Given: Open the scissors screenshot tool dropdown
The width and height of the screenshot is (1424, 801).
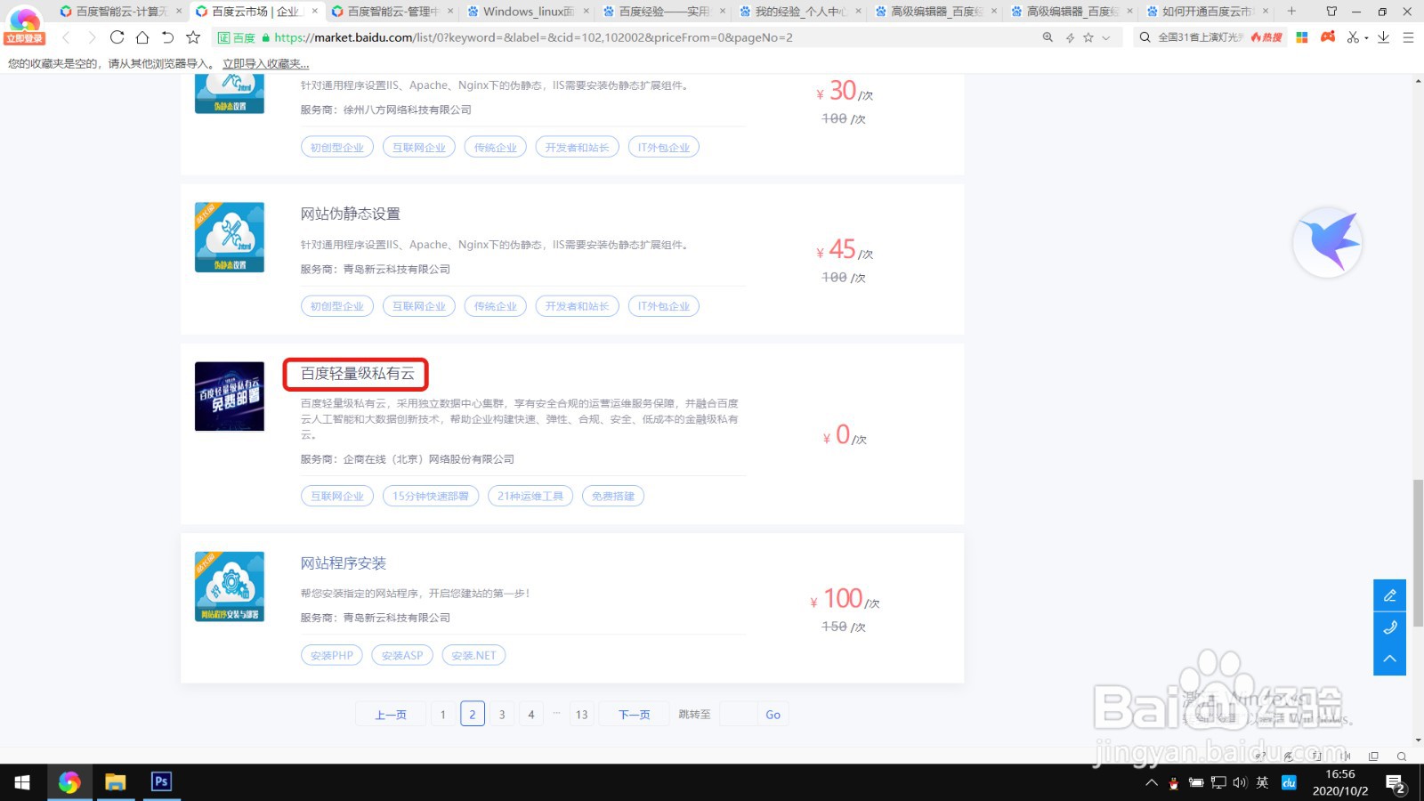Looking at the screenshot, I should click(x=1357, y=37).
